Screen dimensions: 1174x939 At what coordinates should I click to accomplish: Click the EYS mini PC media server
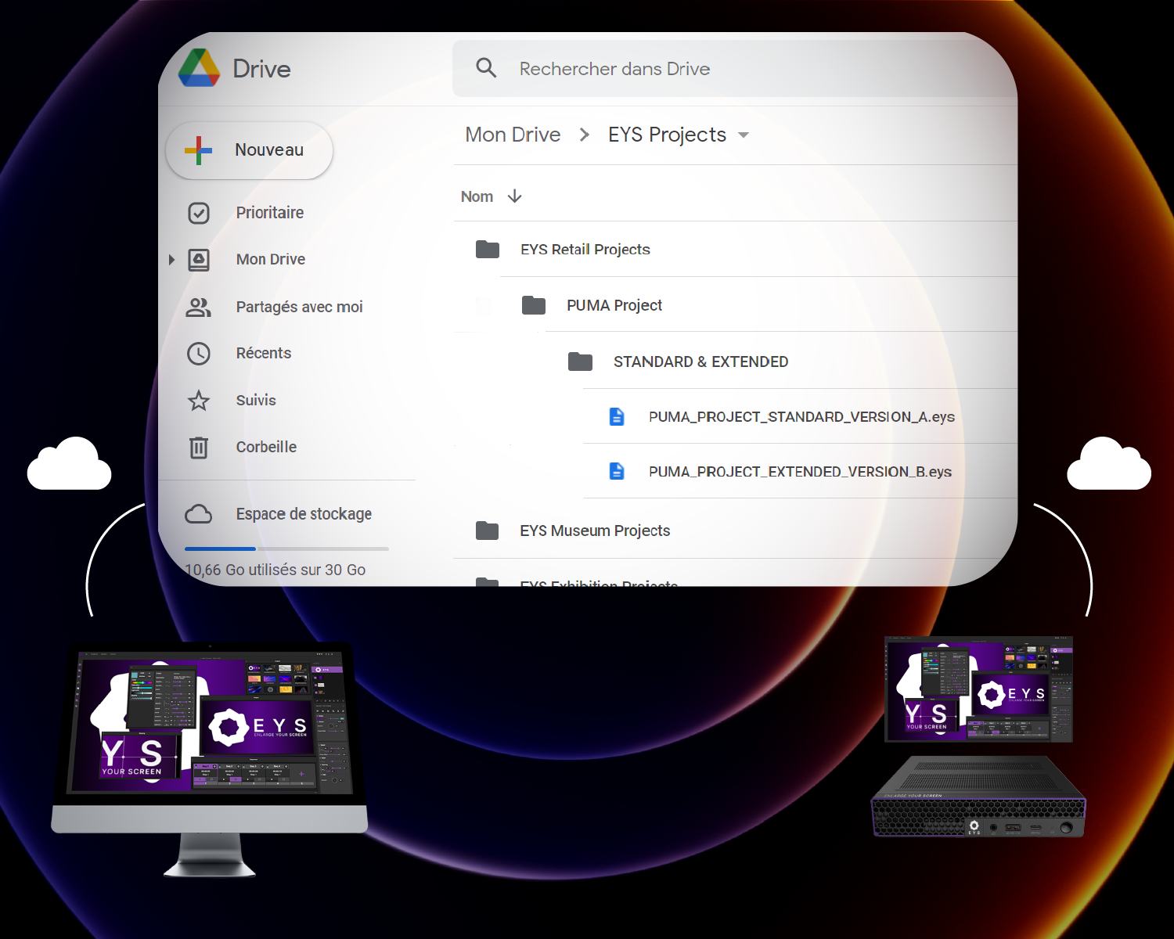(978, 797)
